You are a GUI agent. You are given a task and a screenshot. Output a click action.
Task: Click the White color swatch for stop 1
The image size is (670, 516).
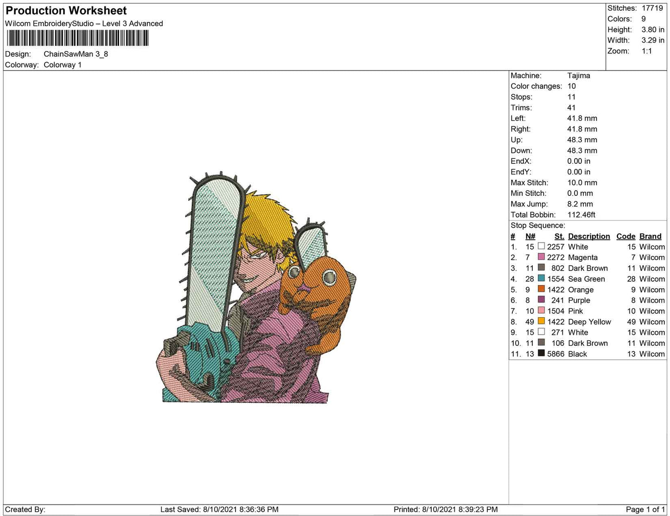pos(541,246)
